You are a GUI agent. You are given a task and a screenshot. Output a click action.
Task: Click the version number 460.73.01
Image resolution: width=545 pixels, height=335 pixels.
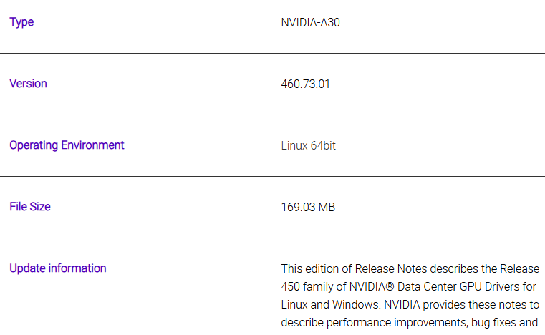click(305, 84)
